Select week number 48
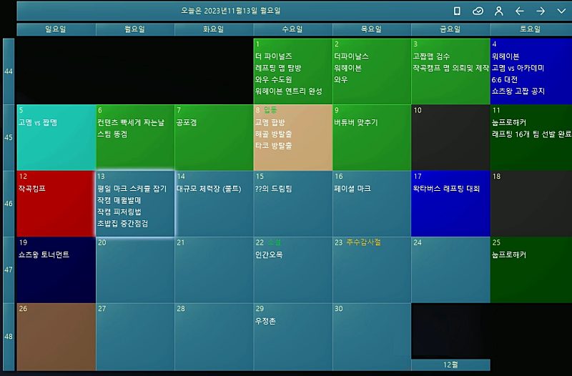The height and width of the screenshot is (376, 572). pos(9,336)
